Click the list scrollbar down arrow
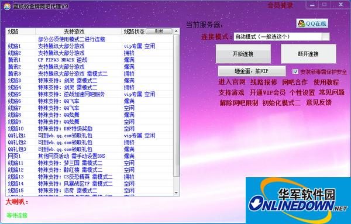The width and height of the screenshot is (351, 224). tap(176, 192)
